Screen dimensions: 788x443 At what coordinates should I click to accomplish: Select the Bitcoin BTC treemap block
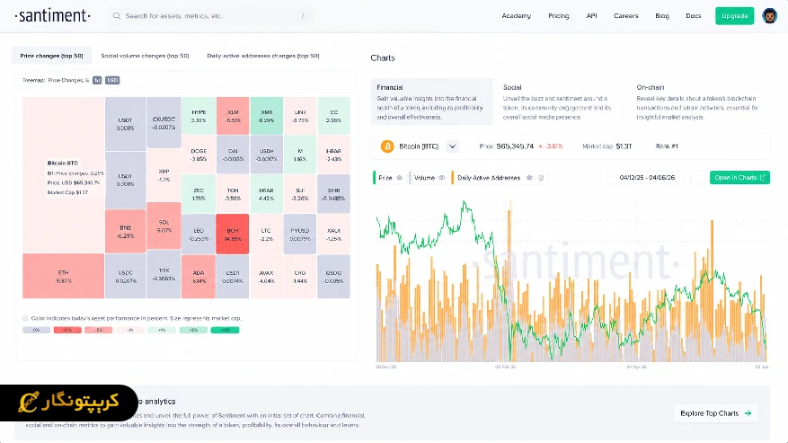(63, 175)
